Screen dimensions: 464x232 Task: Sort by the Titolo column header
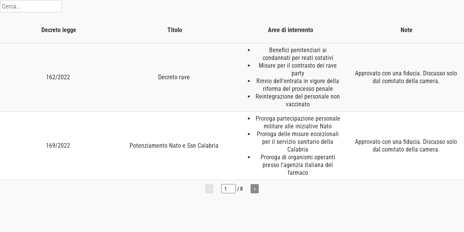pos(175,30)
